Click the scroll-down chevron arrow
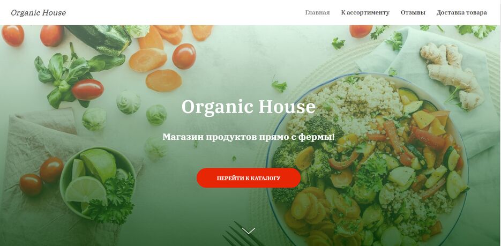501x246 pixels. pos(249,230)
